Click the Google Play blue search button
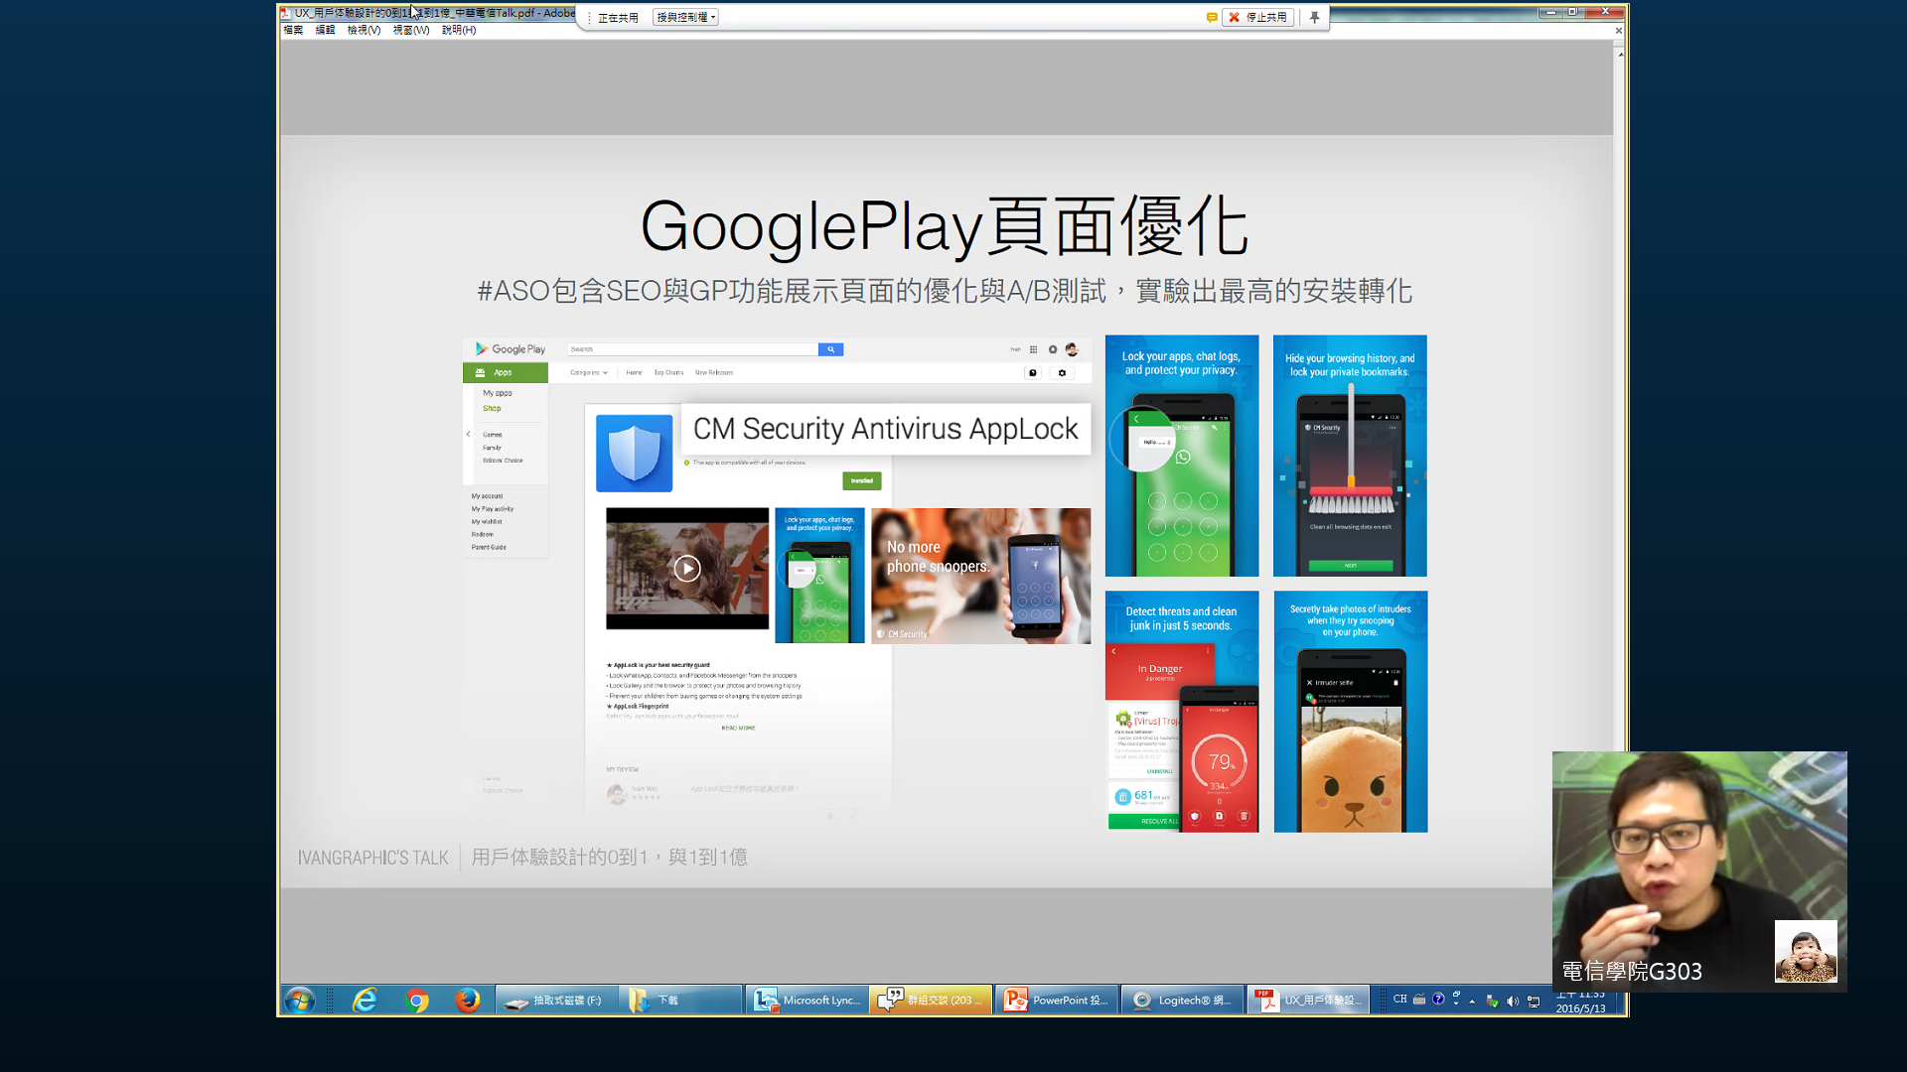The image size is (1907, 1072). 830,349
